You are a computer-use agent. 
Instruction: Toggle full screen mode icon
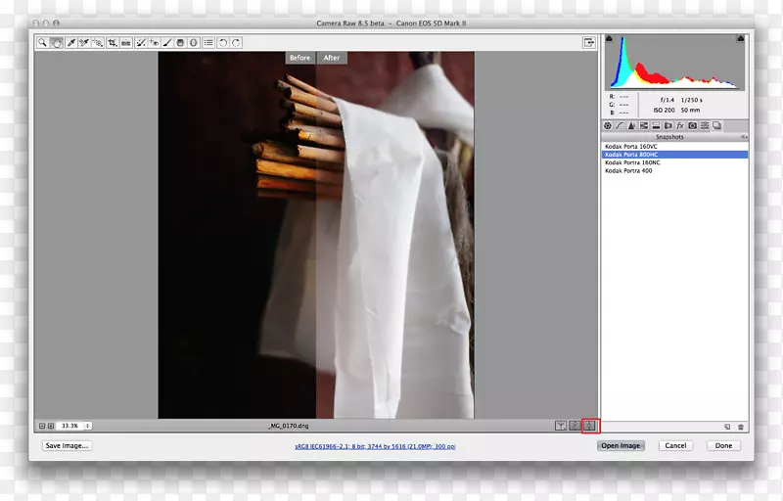[589, 43]
